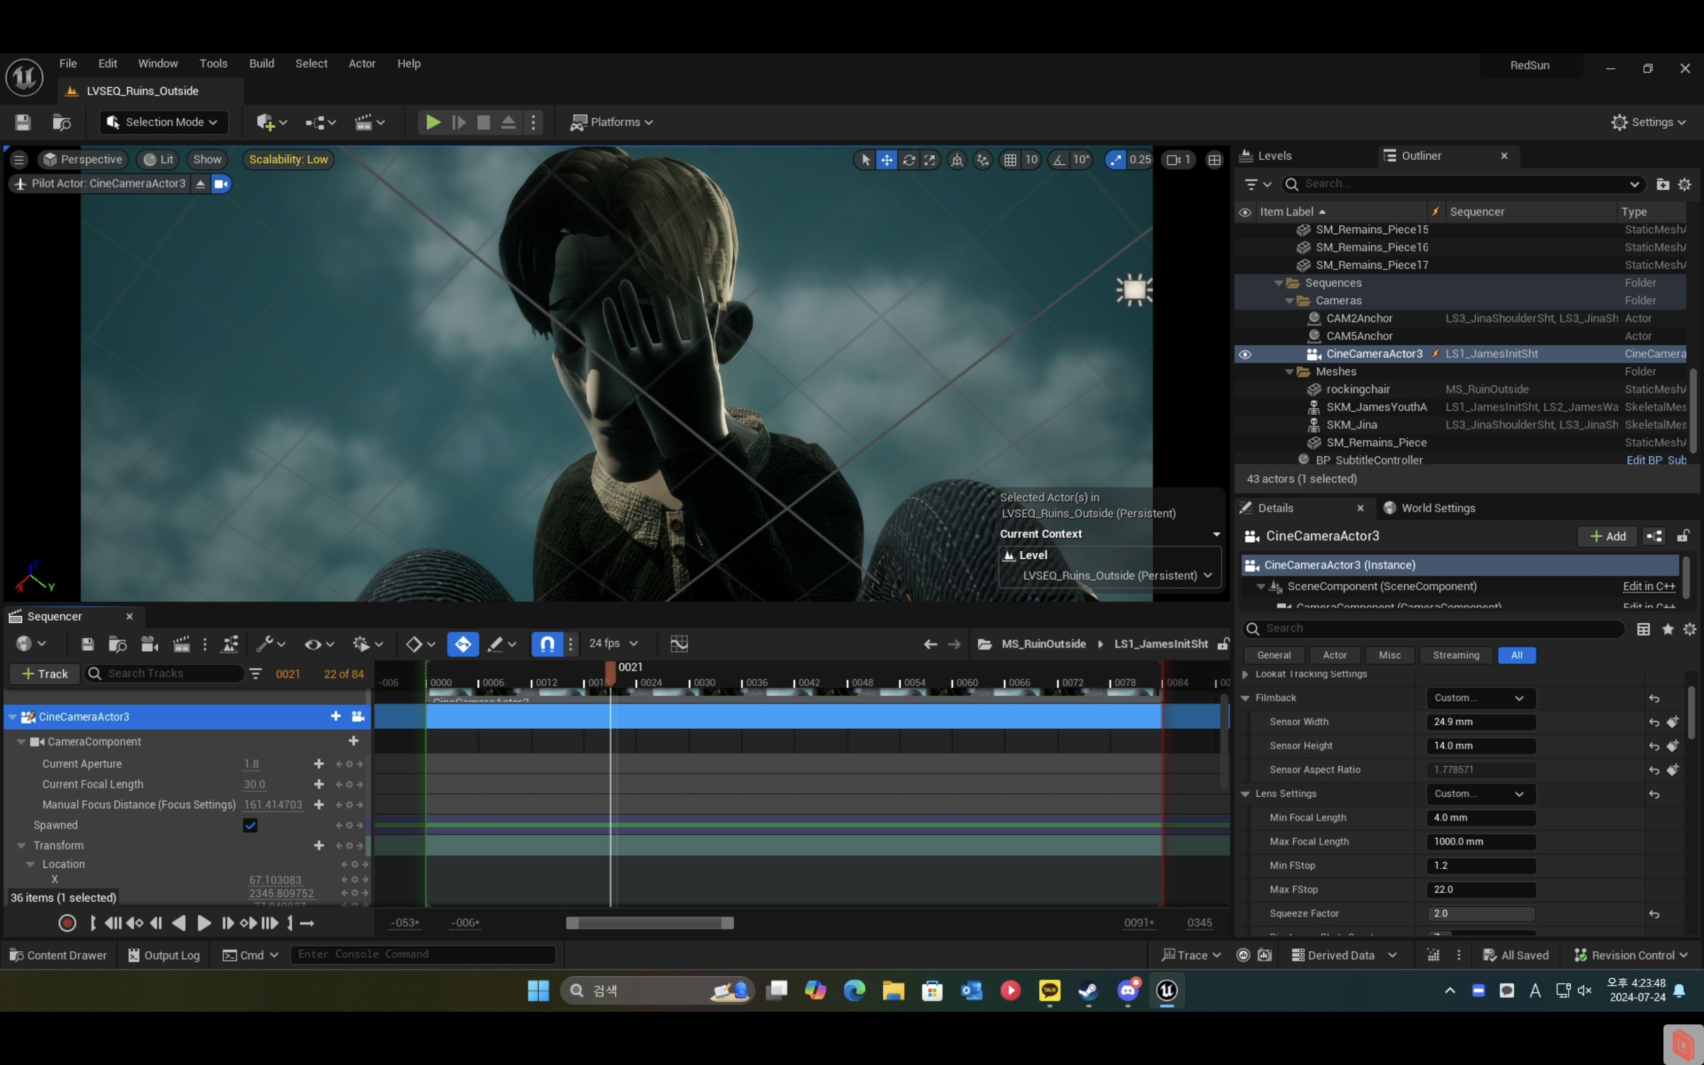This screenshot has width=1704, height=1065.
Task: Open the Selection Mode dropdown
Action: point(163,123)
